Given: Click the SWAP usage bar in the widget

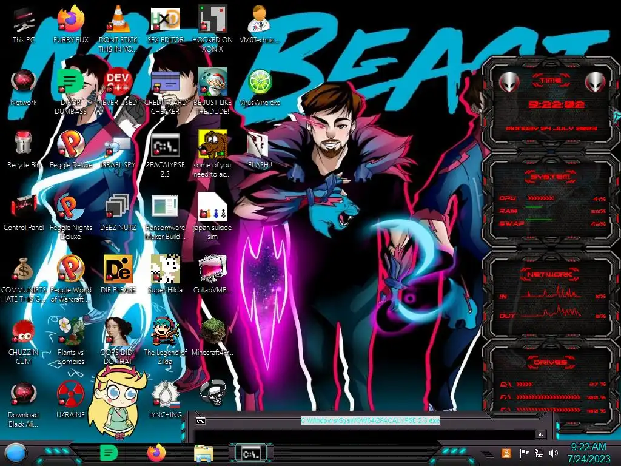Looking at the screenshot, I should (539, 219).
